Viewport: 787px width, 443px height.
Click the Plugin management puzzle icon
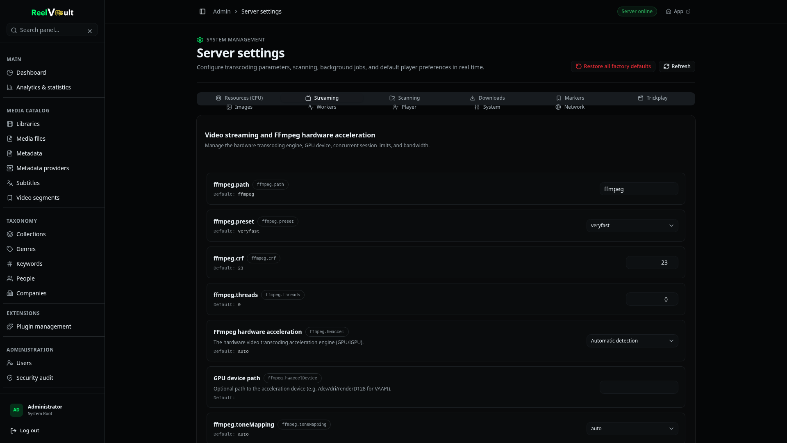click(x=10, y=327)
